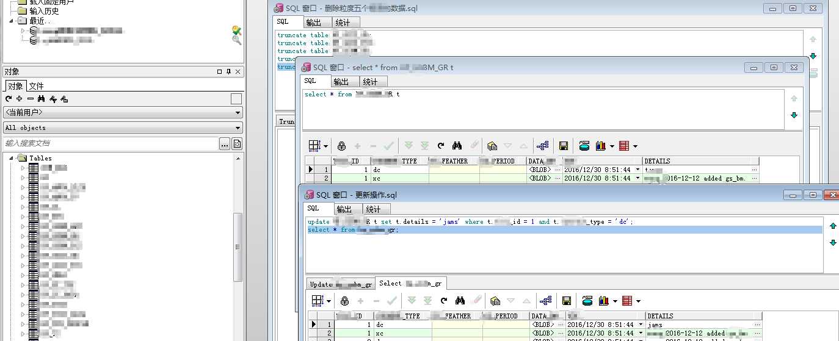Click the bar chart icon in the 更新操作.sql results toolbar
The height and width of the screenshot is (341, 839).
603,301
